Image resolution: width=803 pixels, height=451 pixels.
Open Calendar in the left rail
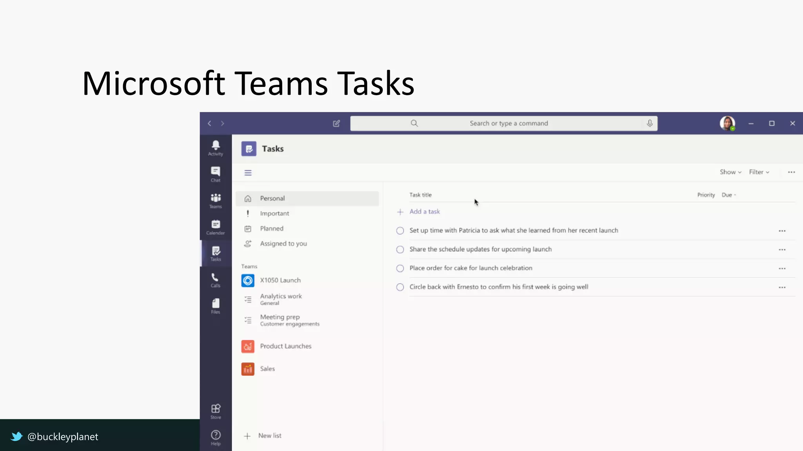tap(216, 227)
